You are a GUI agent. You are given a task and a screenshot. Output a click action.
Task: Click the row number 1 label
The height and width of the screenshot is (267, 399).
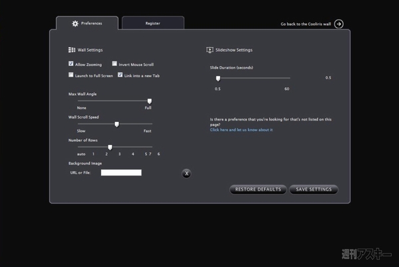pyautogui.click(x=93, y=154)
